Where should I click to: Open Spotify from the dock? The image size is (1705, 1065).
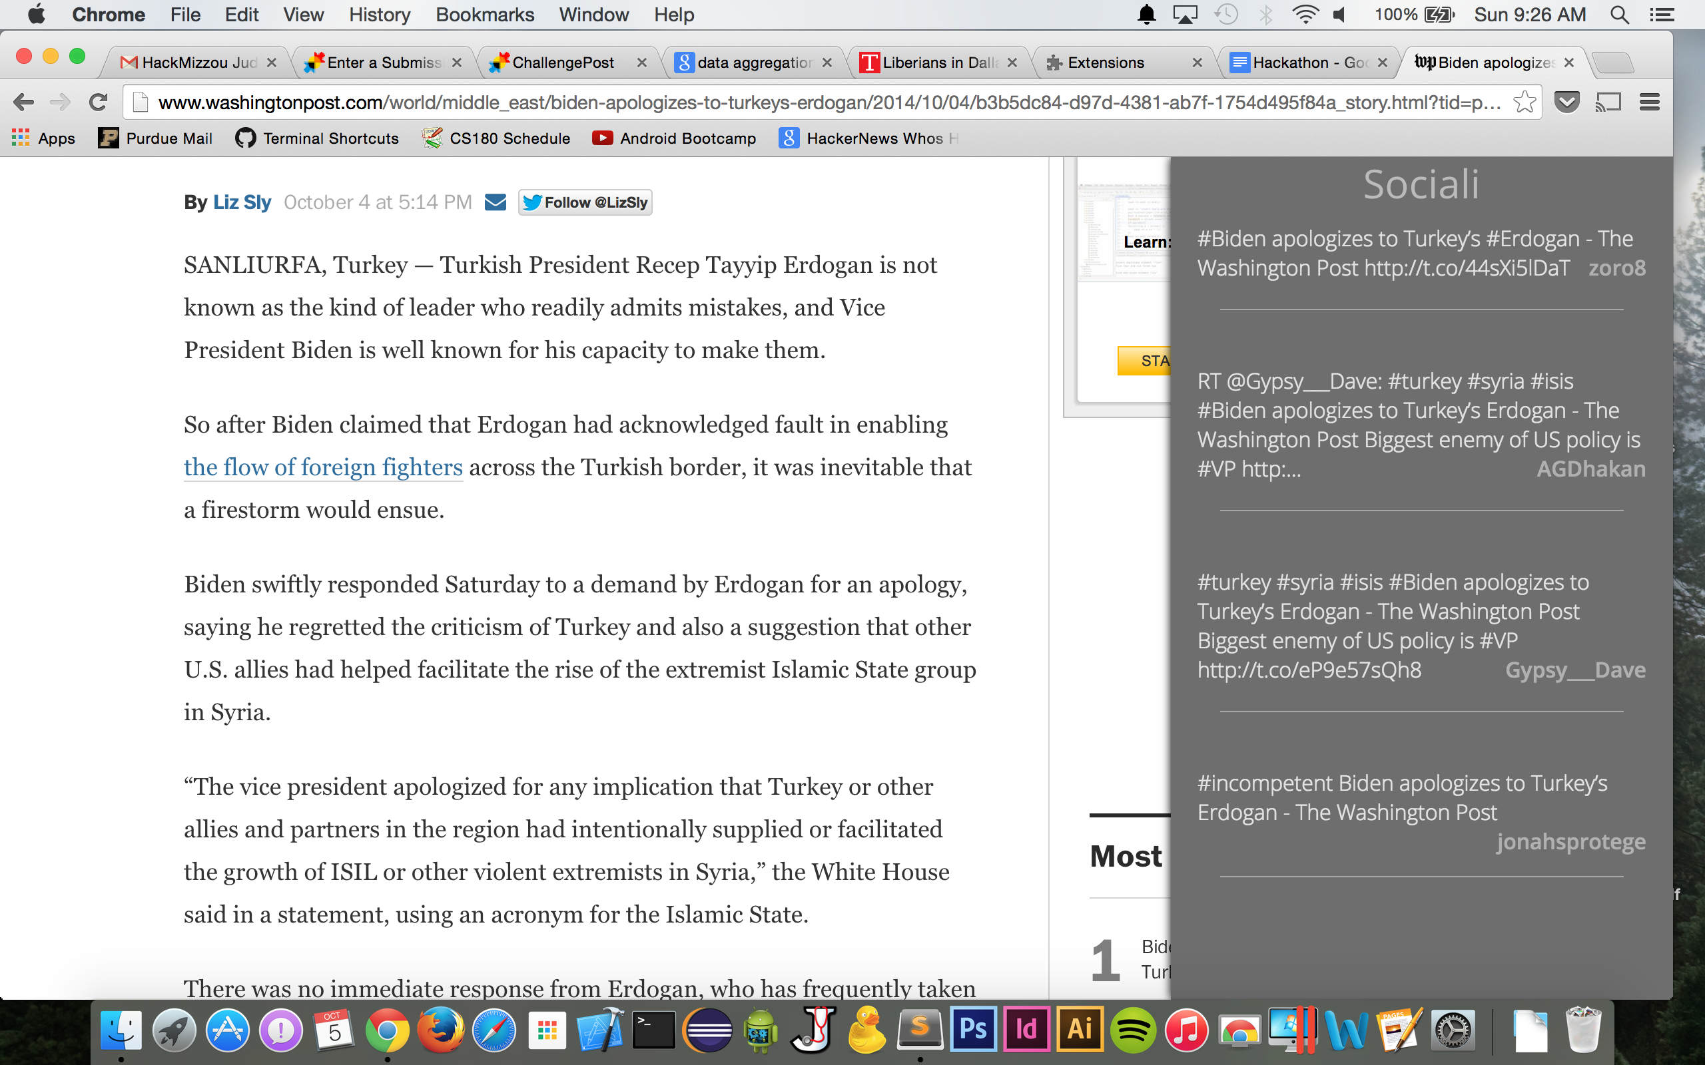tap(1132, 1031)
